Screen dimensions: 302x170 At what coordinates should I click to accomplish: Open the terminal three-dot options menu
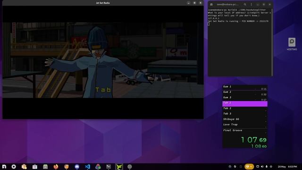[251, 4]
